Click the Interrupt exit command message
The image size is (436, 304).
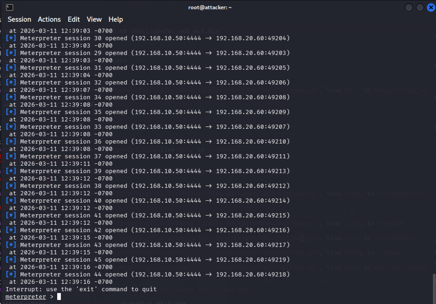click(81, 289)
